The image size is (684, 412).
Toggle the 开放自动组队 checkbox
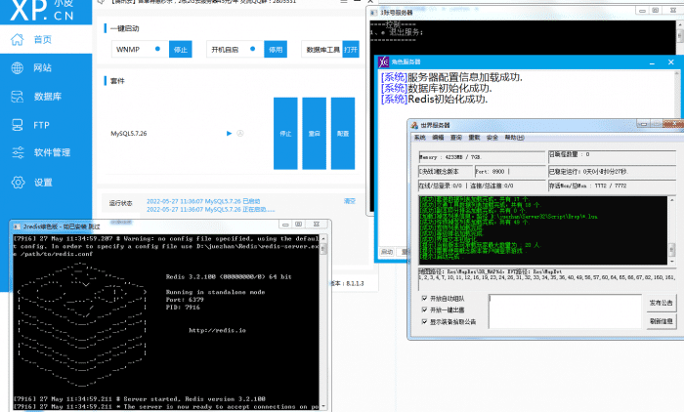[422, 298]
